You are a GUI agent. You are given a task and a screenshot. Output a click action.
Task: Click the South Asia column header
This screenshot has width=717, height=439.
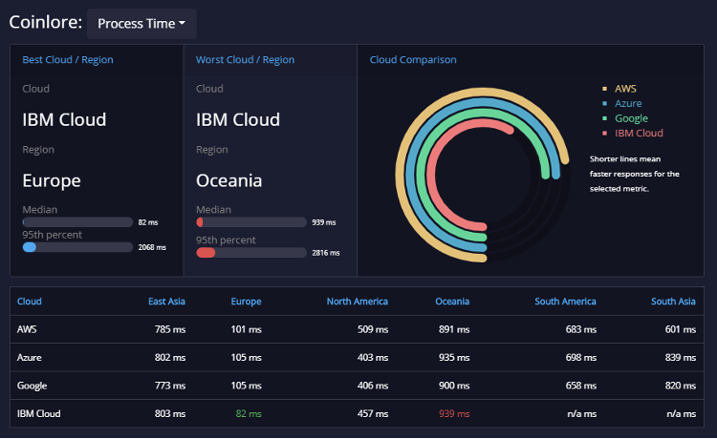tap(673, 302)
